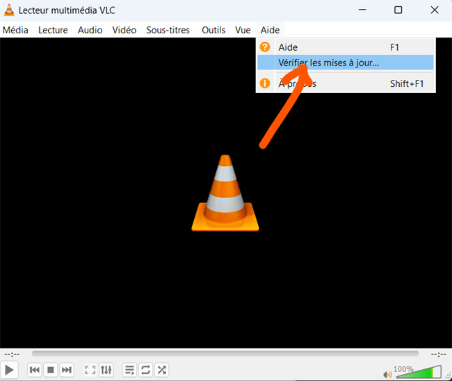The height and width of the screenshot is (381, 452).
Task: Adjust the volume slider at 100%
Action: pos(419,372)
